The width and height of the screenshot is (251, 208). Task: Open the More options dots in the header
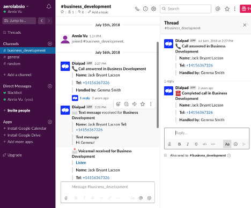(235, 9)
